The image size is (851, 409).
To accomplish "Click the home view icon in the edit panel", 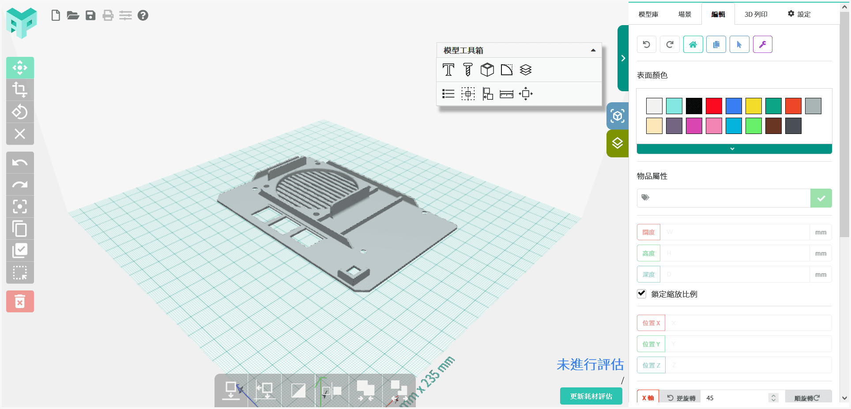I will coord(693,44).
